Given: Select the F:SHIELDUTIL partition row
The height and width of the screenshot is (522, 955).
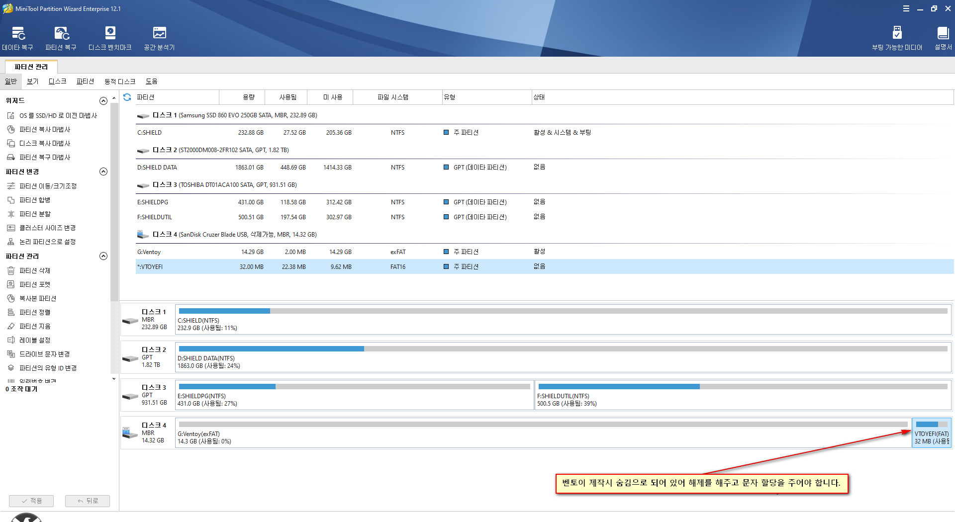Looking at the screenshot, I should coord(545,217).
